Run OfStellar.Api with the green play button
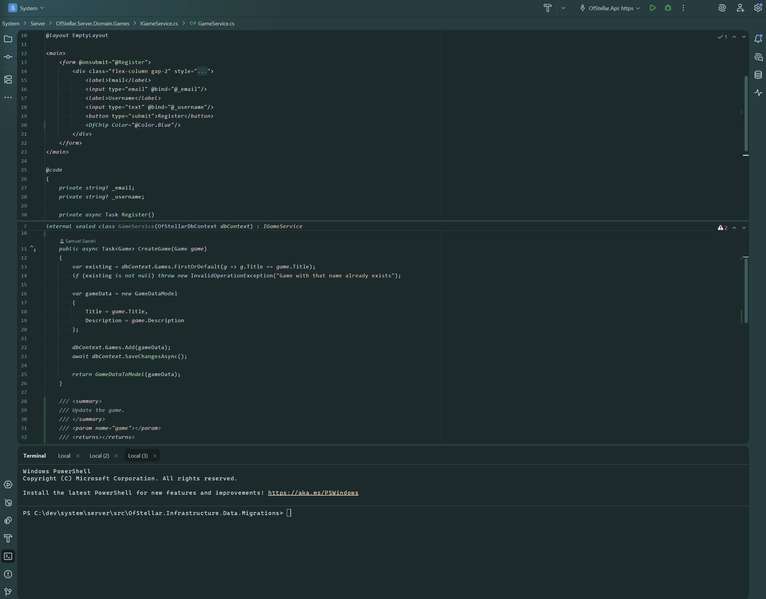 coord(653,8)
